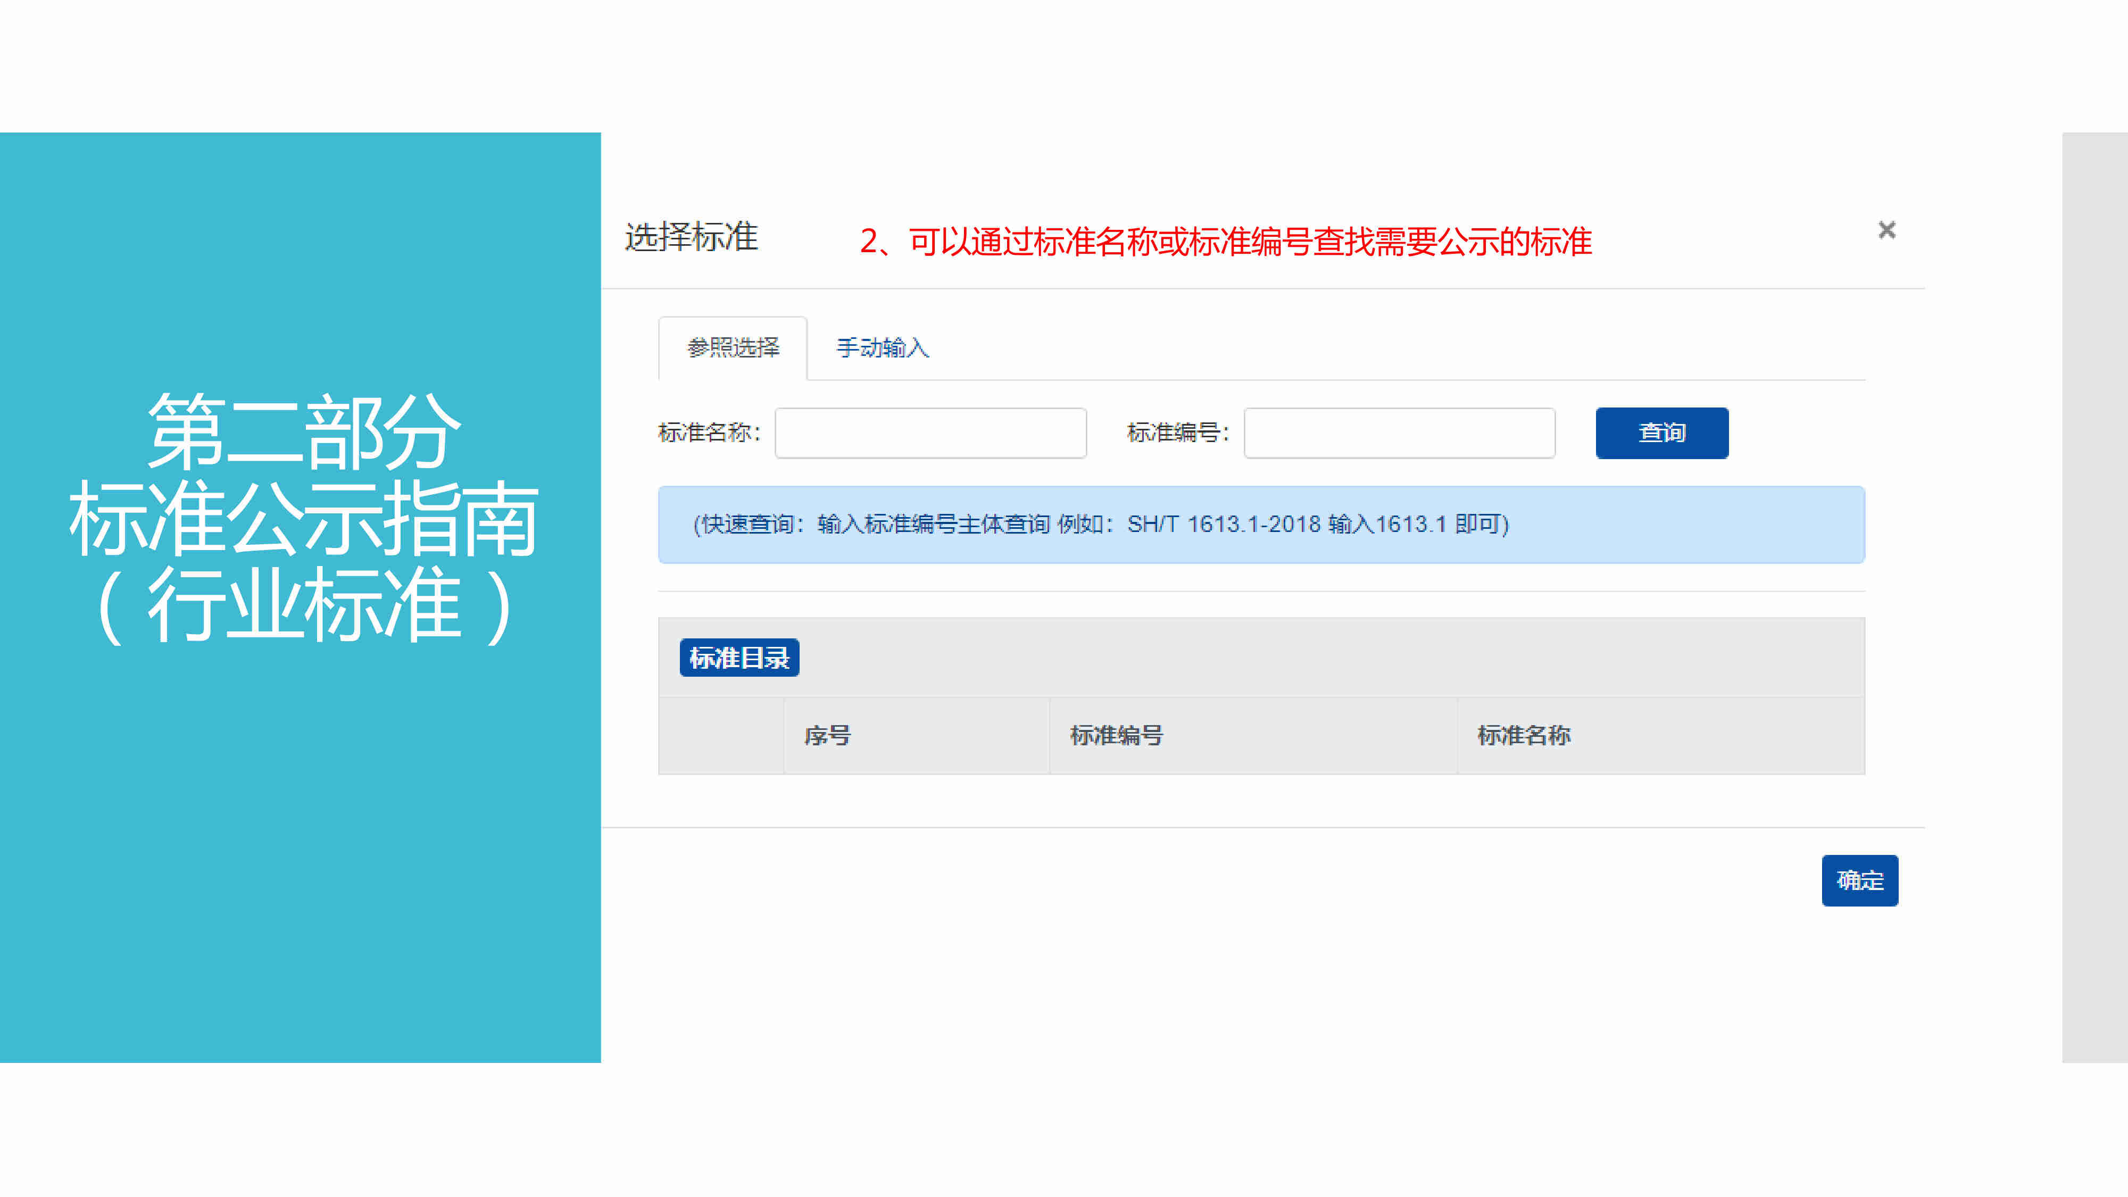Click the 标准目录 label button
This screenshot has width=2128, height=1197.
click(x=739, y=658)
